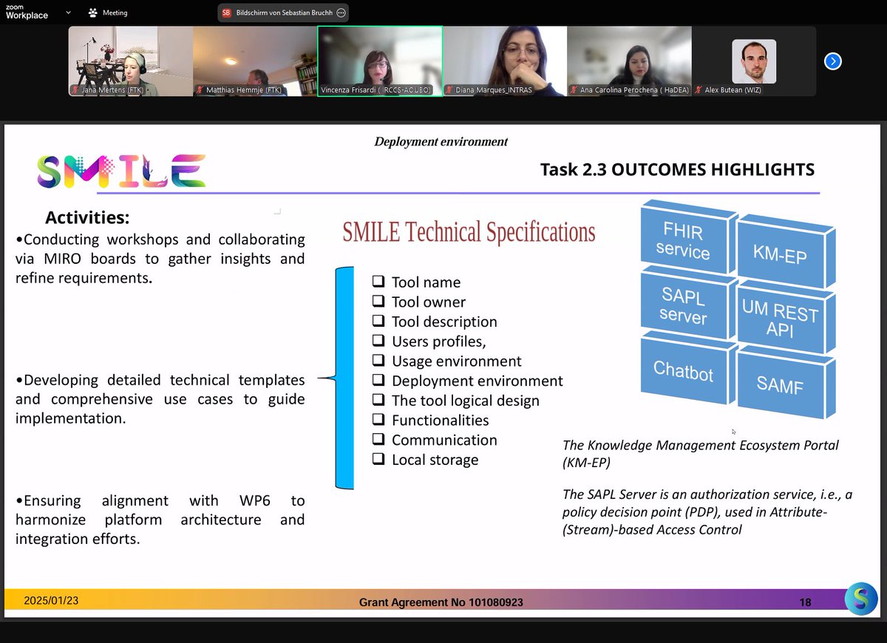Click the 'The SAPL Server is an authorization service' caption
Viewport: 887px width, 643px height.
click(x=707, y=511)
